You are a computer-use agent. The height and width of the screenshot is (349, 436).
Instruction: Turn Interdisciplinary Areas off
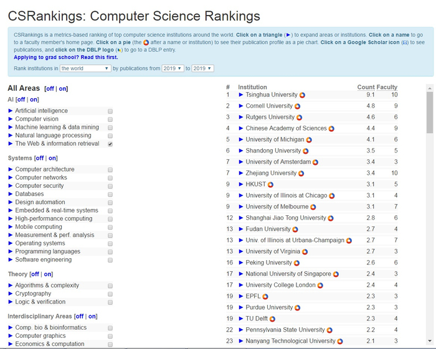pos(80,316)
